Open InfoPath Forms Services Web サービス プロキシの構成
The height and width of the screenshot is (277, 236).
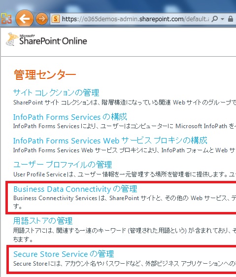(x=110, y=140)
